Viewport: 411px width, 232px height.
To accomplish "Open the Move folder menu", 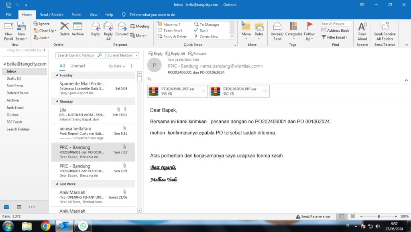I will click(246, 31).
